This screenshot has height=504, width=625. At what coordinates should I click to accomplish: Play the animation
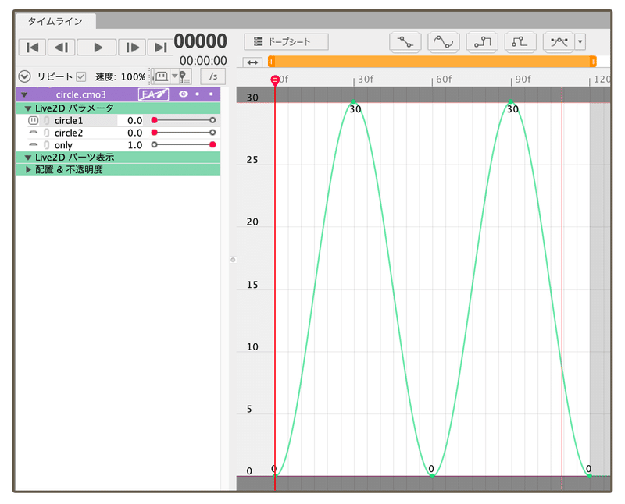point(97,48)
